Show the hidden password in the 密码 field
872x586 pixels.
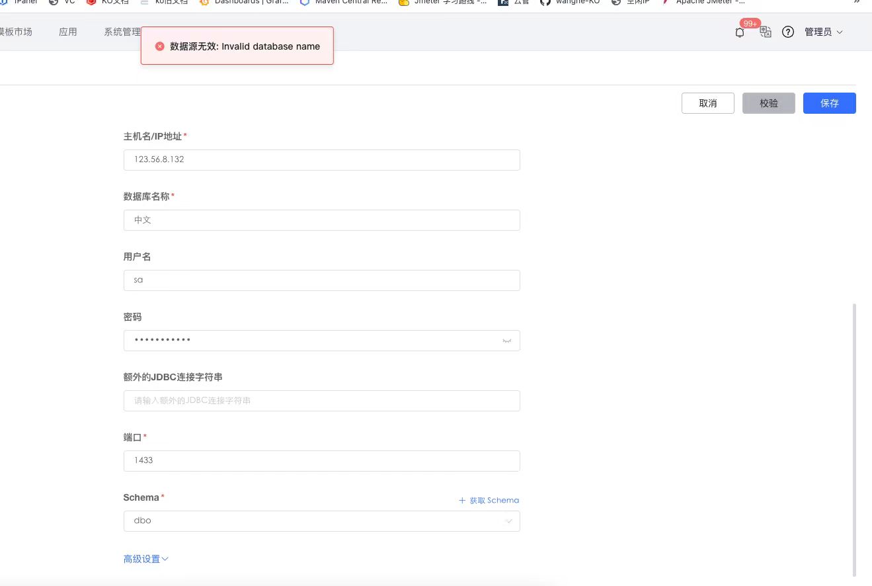pos(507,340)
